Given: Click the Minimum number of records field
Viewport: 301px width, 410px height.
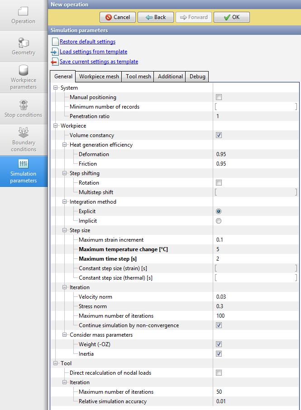Looking at the screenshot, I should [x=256, y=107].
